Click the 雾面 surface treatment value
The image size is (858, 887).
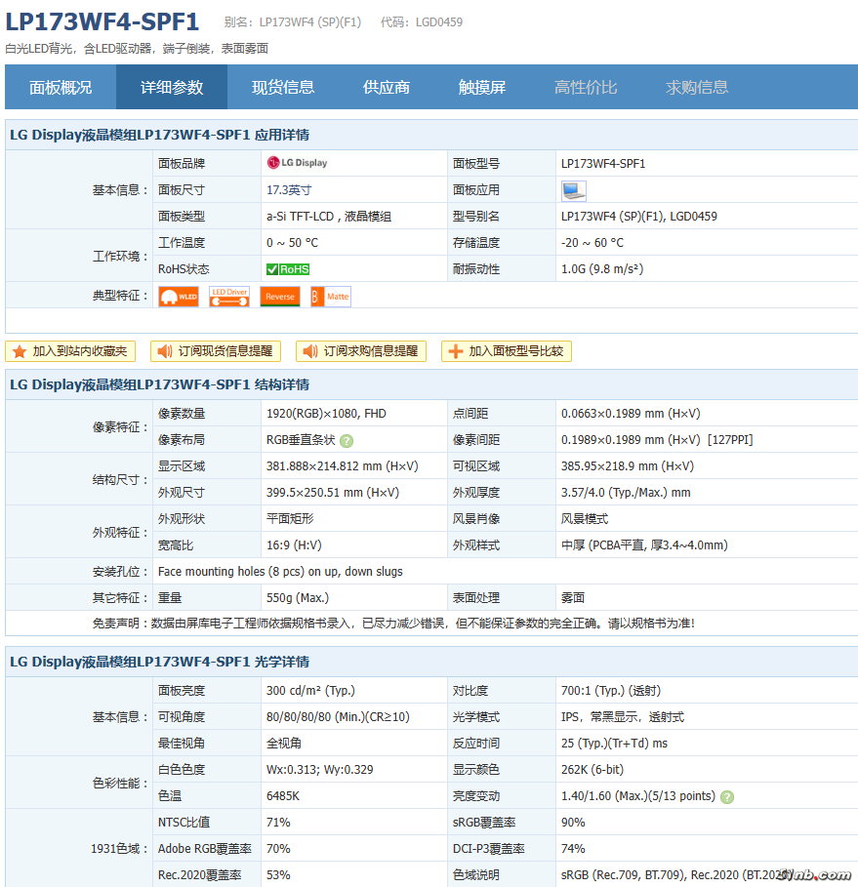tap(573, 598)
